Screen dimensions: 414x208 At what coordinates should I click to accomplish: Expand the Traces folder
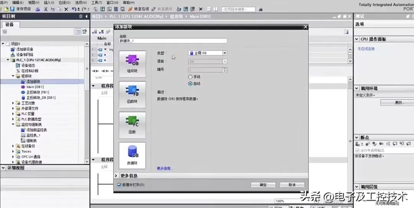[x=13, y=151]
